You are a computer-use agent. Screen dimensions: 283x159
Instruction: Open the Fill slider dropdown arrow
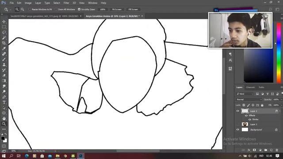pyautogui.click(x=281, y=105)
